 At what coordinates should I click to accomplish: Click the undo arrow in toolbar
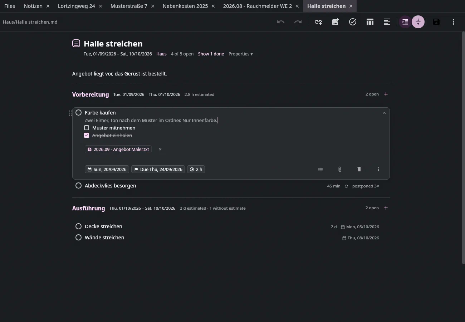click(281, 22)
